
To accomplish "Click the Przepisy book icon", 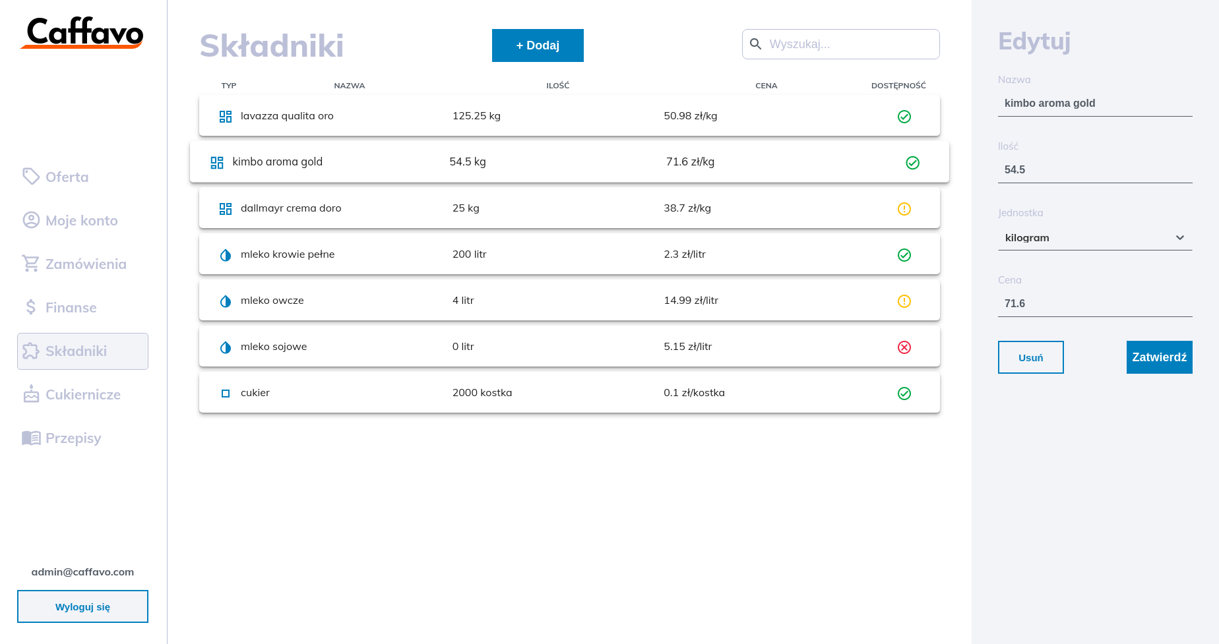I will [x=31, y=438].
